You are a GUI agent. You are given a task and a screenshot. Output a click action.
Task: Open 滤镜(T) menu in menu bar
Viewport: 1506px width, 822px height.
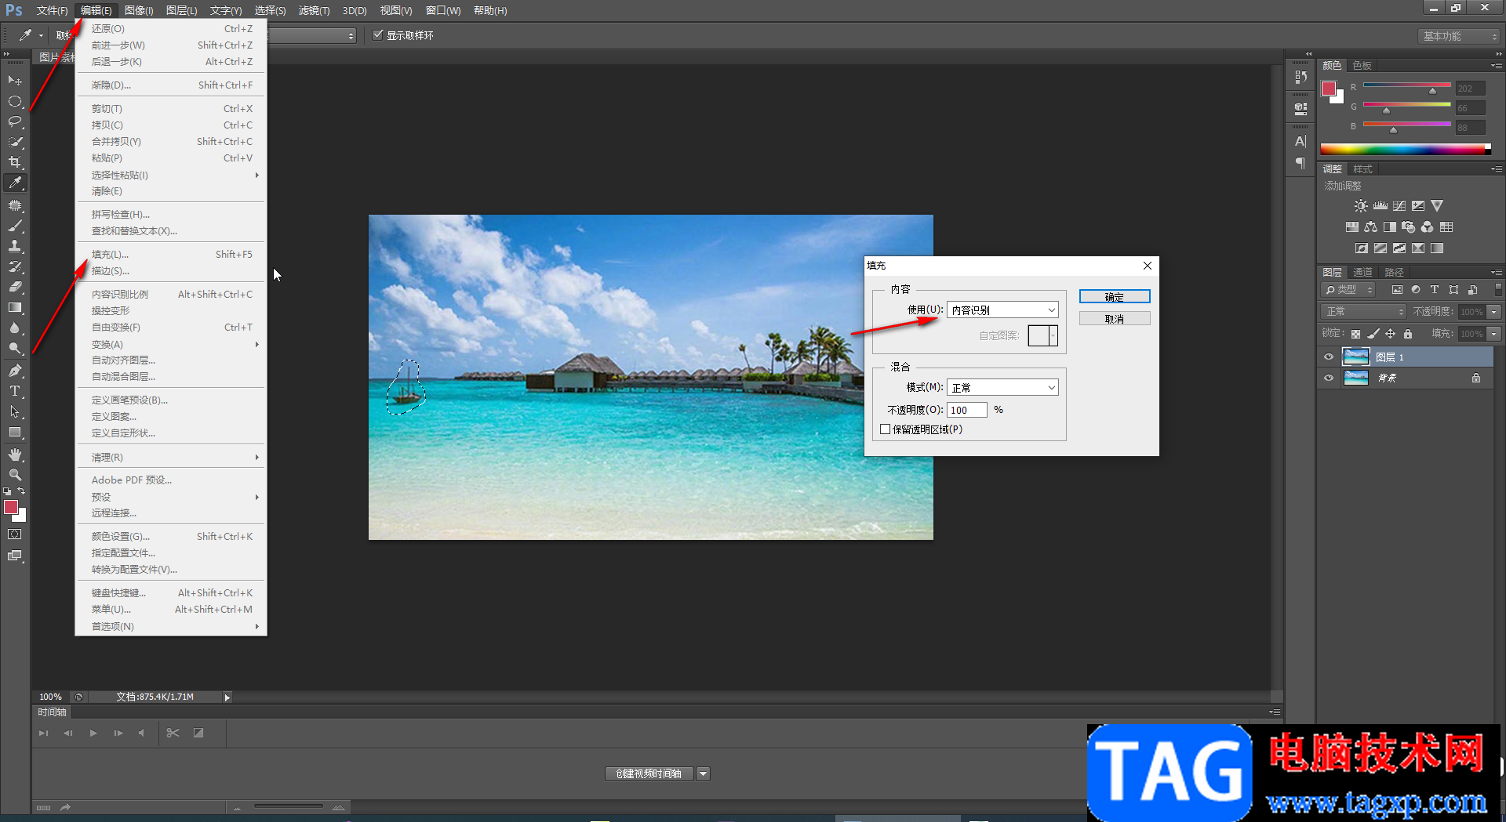[314, 11]
